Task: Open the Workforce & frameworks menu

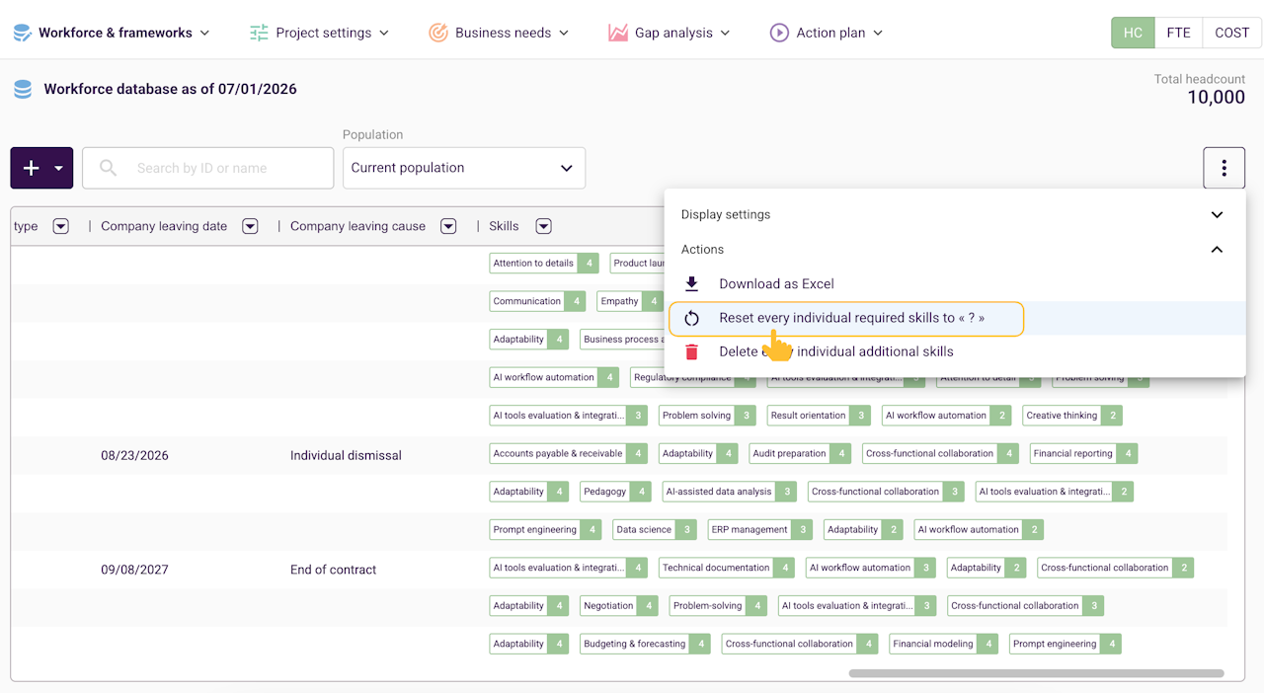Action: click(x=112, y=33)
